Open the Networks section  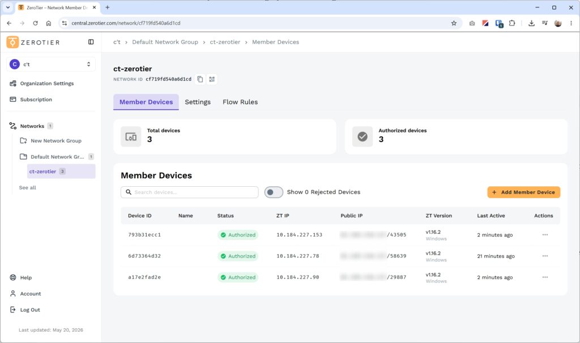click(31, 126)
